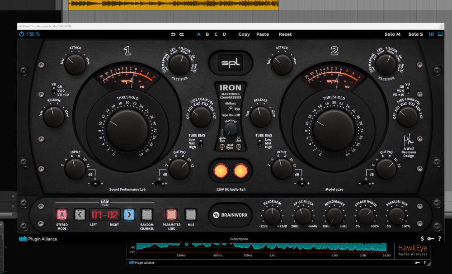Click the channel 2 Rectifier selector knob

(x=386, y=64)
